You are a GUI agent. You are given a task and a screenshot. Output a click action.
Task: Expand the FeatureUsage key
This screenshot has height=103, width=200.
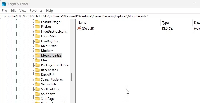pyautogui.click(x=33, y=22)
